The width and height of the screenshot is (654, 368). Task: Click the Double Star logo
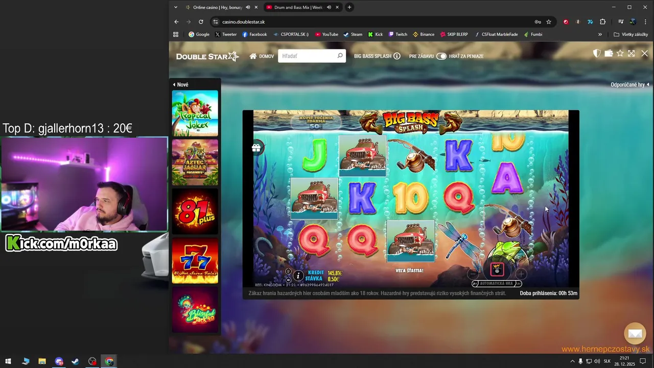click(x=207, y=56)
